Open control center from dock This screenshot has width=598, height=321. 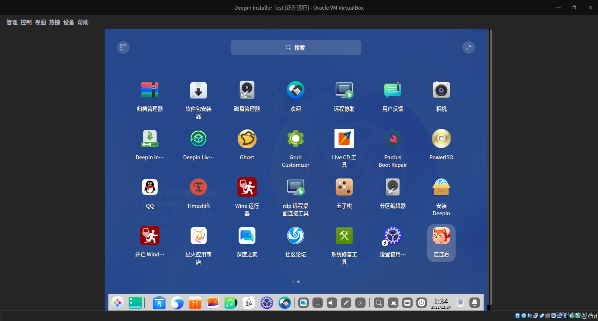[267, 303]
